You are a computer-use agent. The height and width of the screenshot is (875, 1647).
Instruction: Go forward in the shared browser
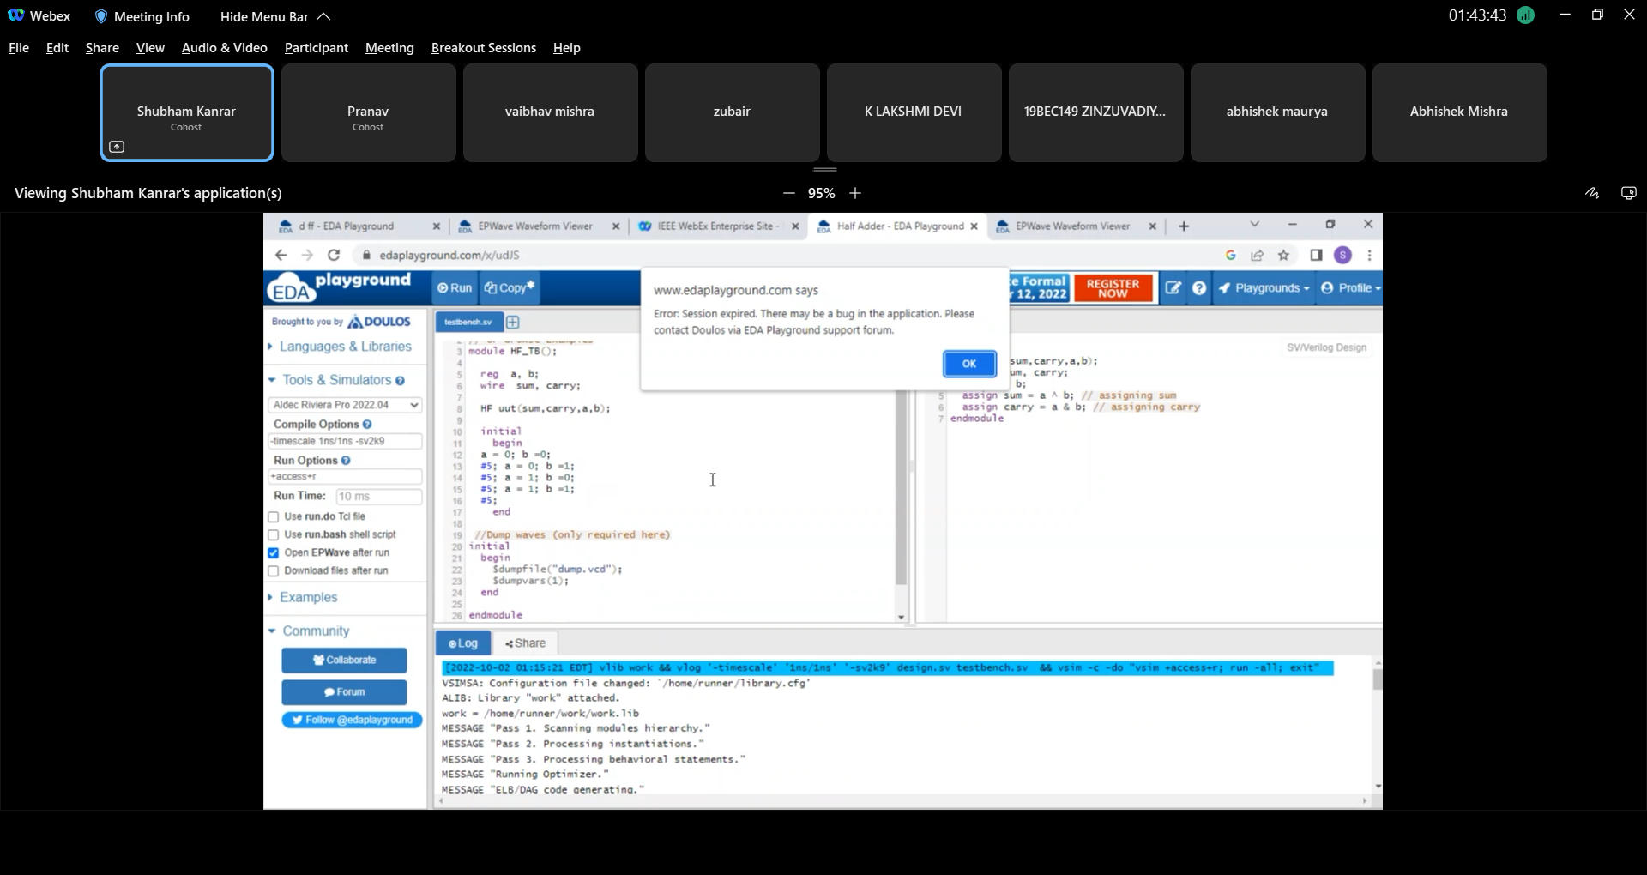click(x=307, y=255)
